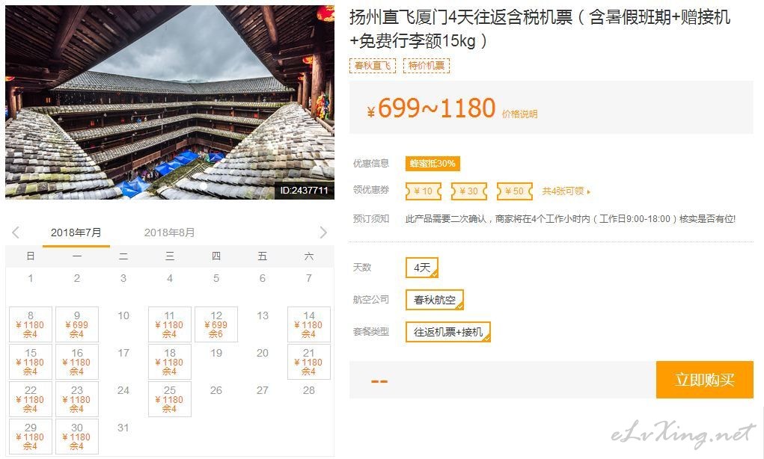
Task: Open the Tulou product photo
Action: point(170,102)
